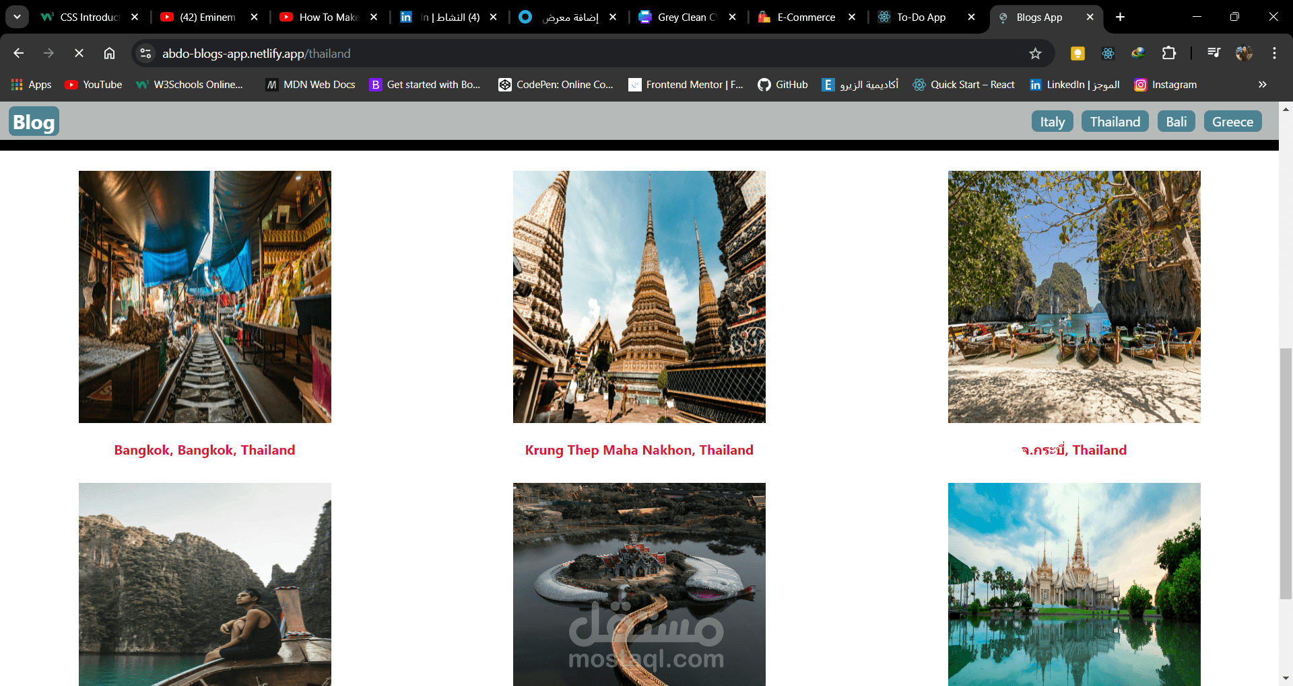The height and width of the screenshot is (686, 1293).
Task: Open media controls icon in toolbar
Action: (x=1214, y=53)
